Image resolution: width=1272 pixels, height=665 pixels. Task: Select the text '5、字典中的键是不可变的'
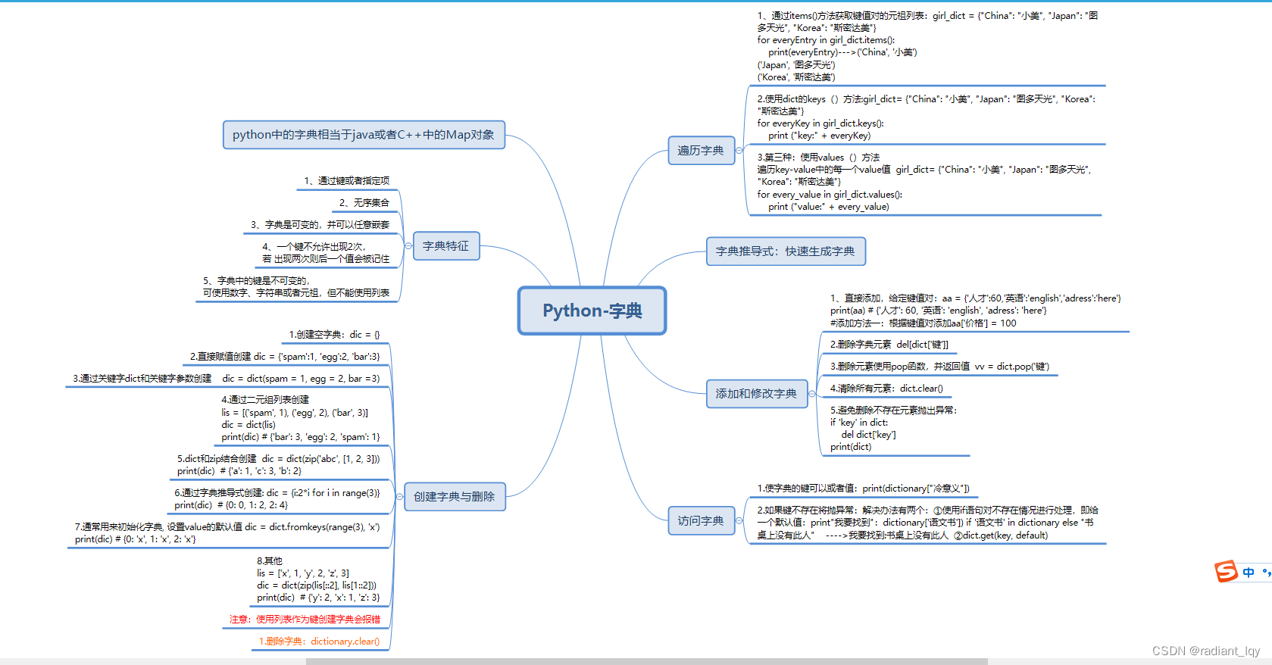click(x=256, y=281)
